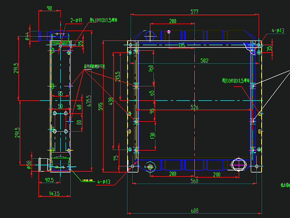Image resolution: width=290 pixels, height=218 pixels.
Task: Click the 35 dimension at right edge
Action: 269,48
